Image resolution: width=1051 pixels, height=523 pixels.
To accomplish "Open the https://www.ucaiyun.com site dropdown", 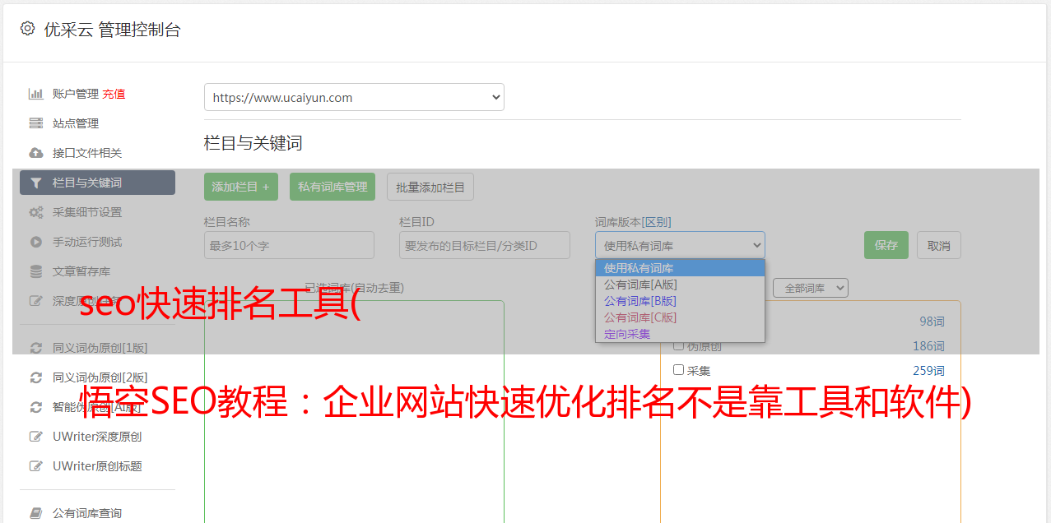I will click(x=354, y=97).
